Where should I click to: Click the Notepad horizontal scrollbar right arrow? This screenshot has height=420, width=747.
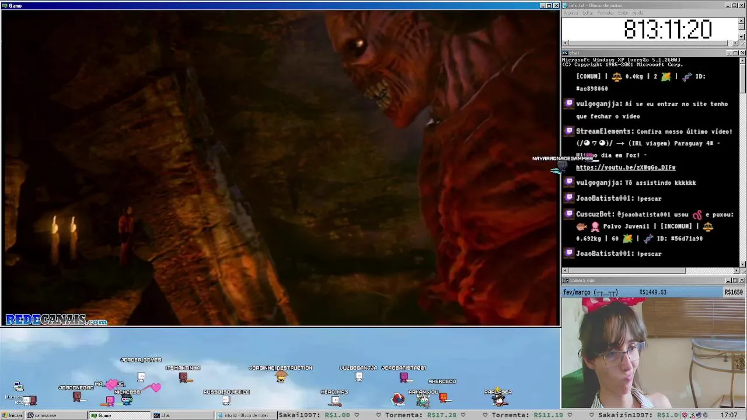click(x=735, y=43)
